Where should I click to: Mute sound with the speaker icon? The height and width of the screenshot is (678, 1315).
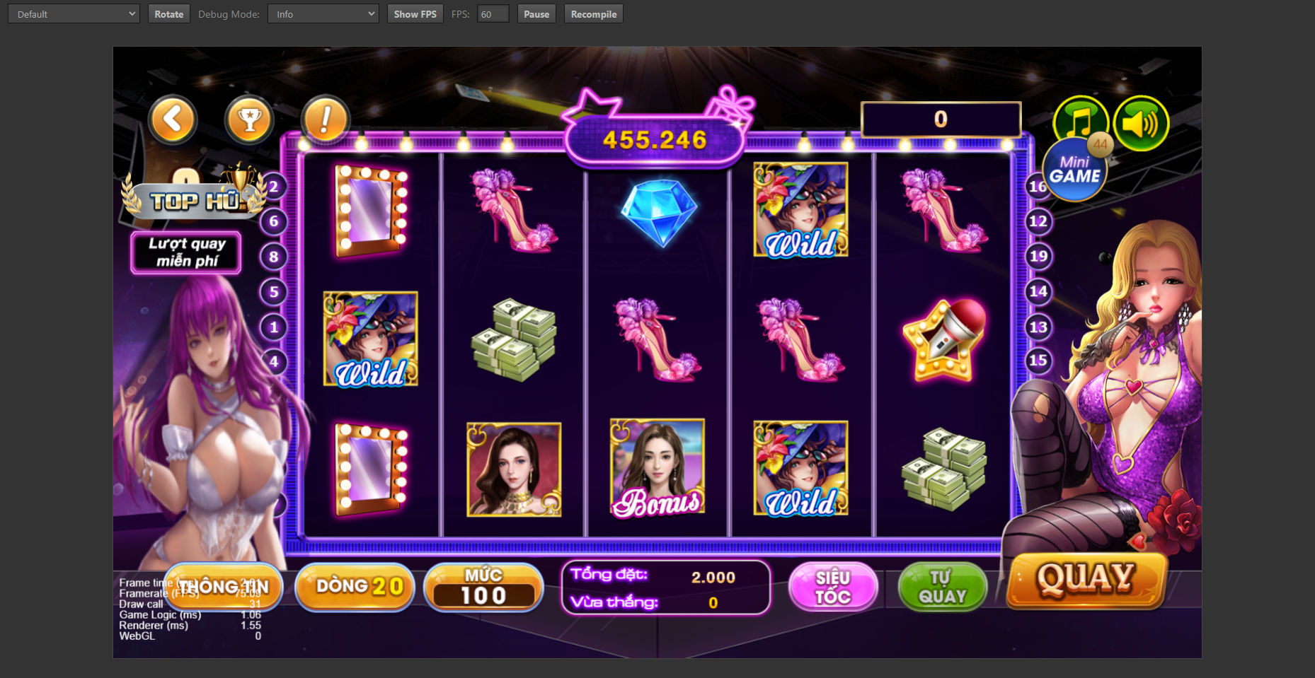[1141, 124]
